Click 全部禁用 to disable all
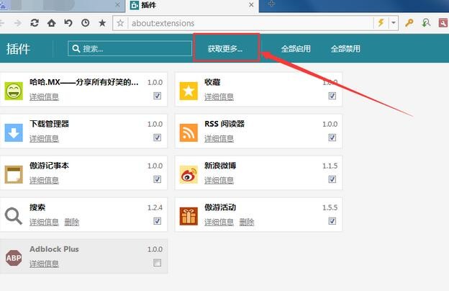 tap(345, 49)
